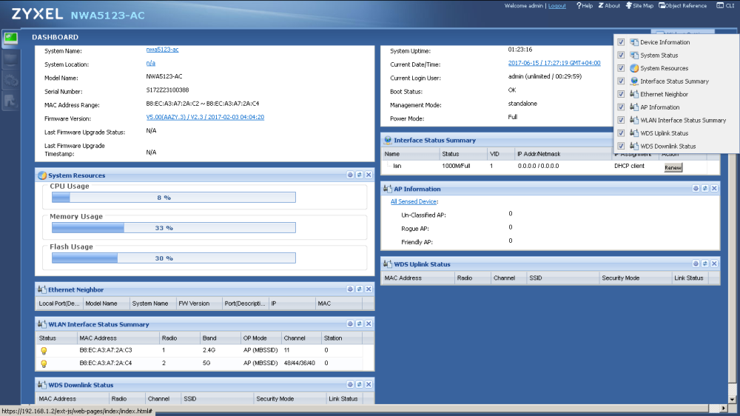This screenshot has width=740, height=416.
Task: Close the Ethernet Neighbor panel
Action: (369, 289)
